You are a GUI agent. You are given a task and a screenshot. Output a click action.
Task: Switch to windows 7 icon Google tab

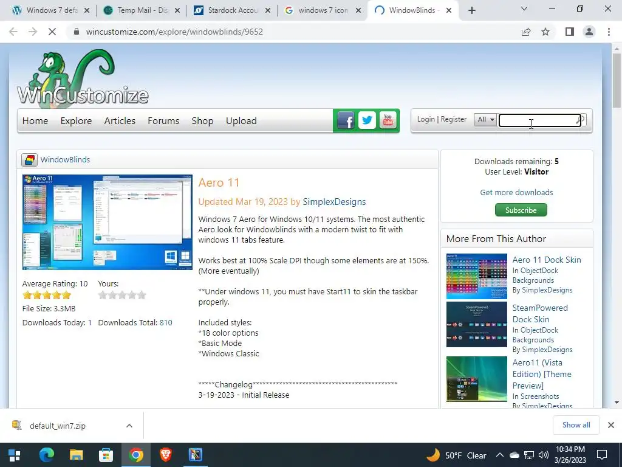(x=323, y=10)
